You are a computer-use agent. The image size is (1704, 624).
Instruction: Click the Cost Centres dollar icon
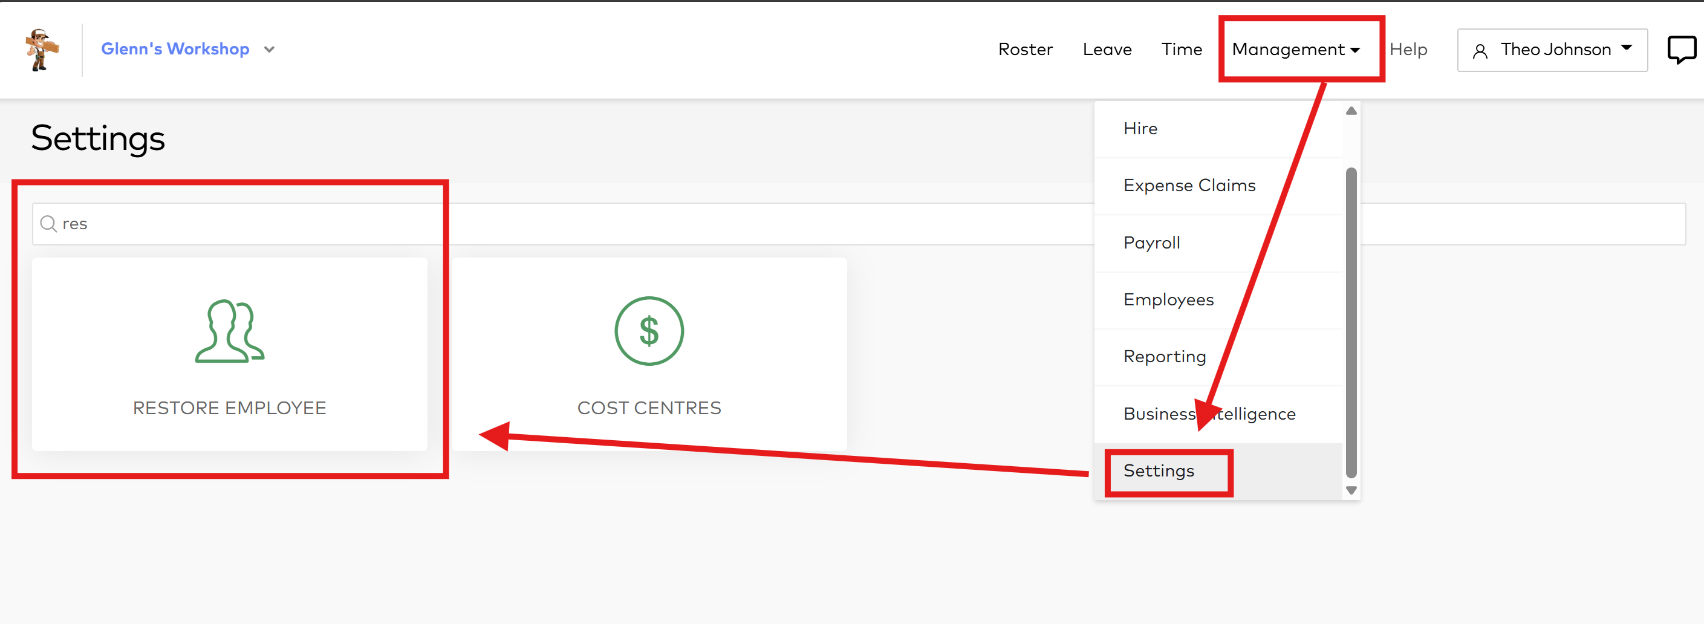(648, 331)
